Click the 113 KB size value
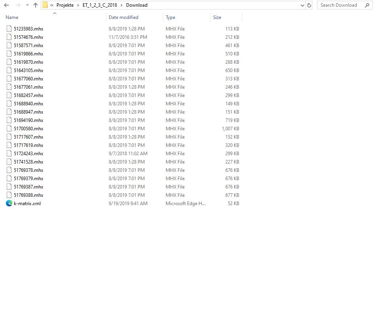This screenshot has height=335, width=378. pos(232,29)
